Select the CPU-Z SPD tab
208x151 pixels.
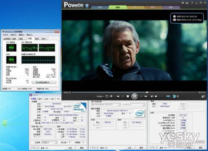click(58, 99)
